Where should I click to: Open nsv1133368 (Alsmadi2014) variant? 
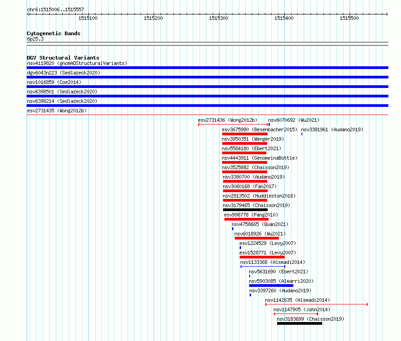tap(273, 262)
